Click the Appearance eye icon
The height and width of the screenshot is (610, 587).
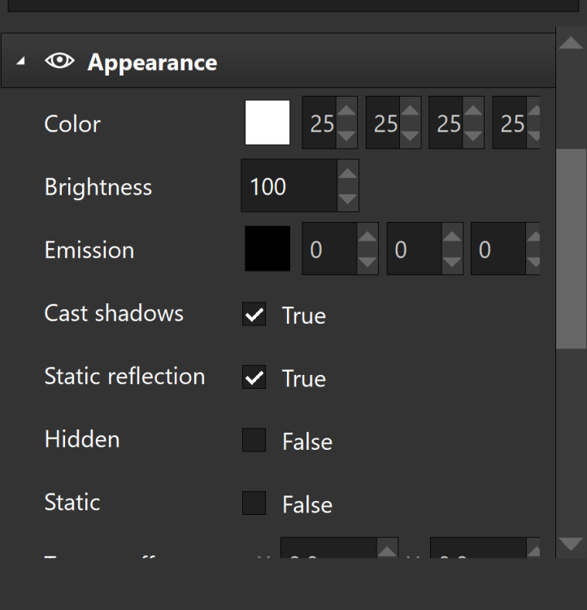[59, 63]
